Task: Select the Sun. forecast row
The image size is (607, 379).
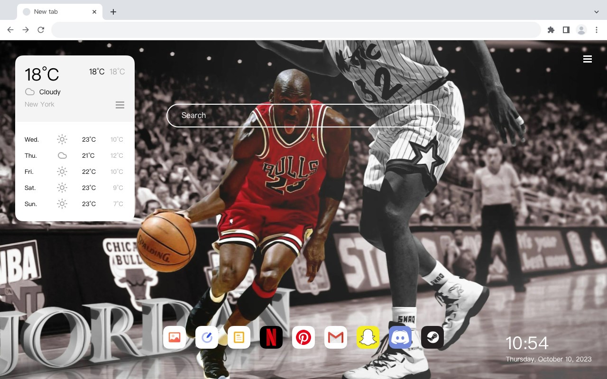Action: point(75,204)
